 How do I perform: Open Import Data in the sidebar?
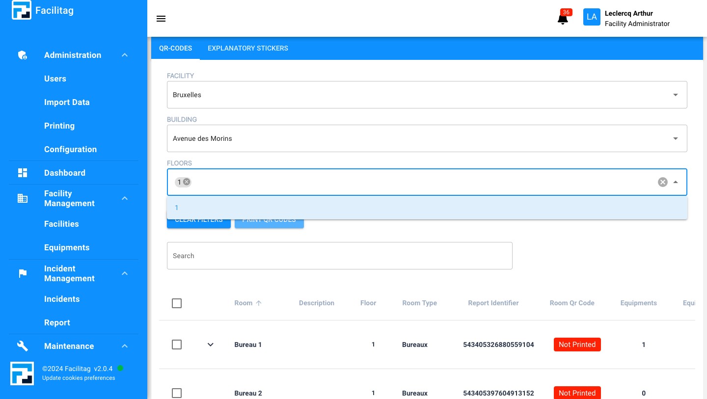coord(67,102)
